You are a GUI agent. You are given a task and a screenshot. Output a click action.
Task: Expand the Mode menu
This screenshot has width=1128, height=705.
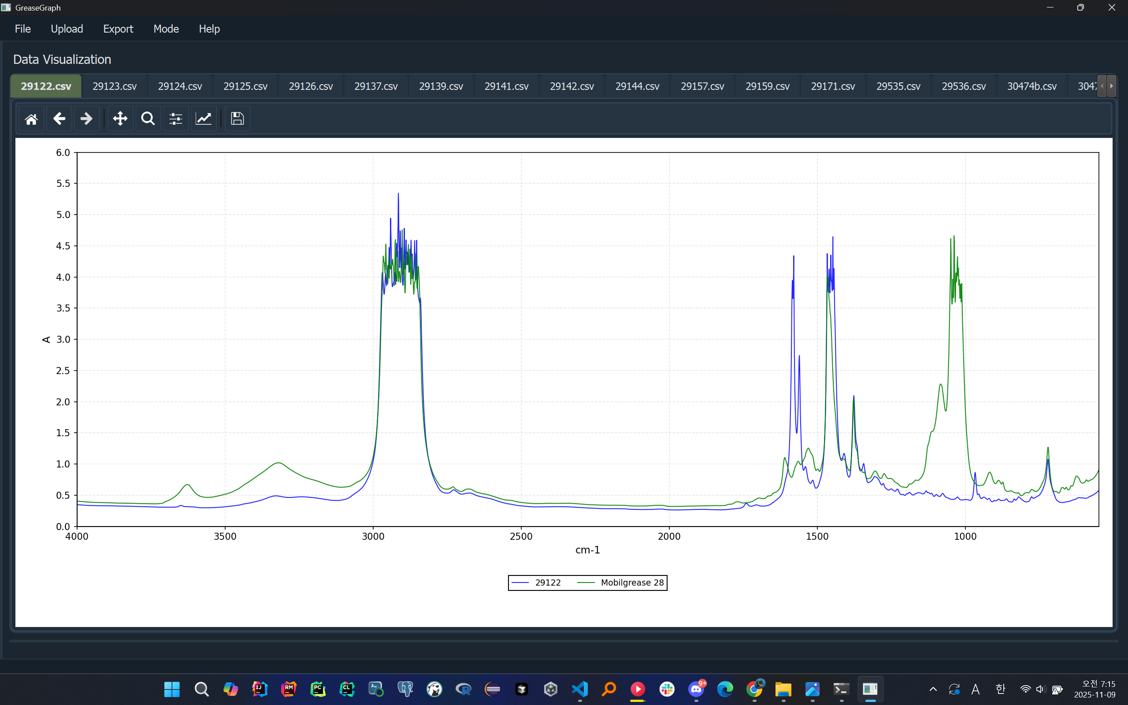tap(166, 29)
